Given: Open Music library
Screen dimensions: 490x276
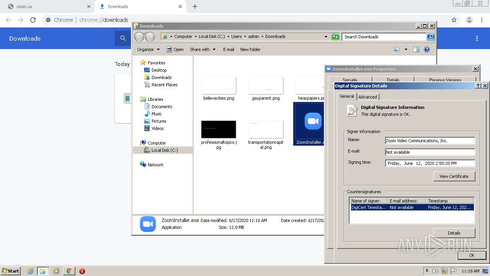Looking at the screenshot, I should 157,114.
